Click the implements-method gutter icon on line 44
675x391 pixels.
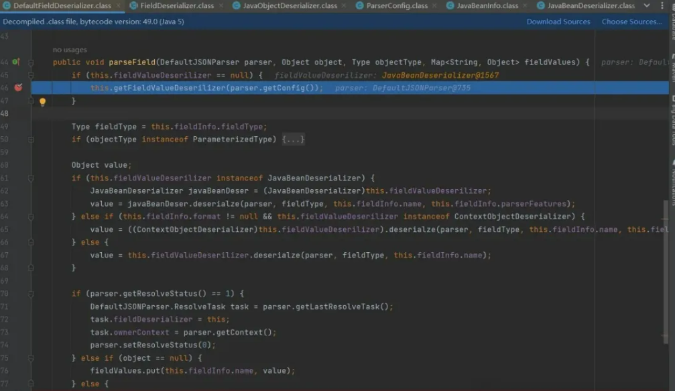pyautogui.click(x=15, y=62)
